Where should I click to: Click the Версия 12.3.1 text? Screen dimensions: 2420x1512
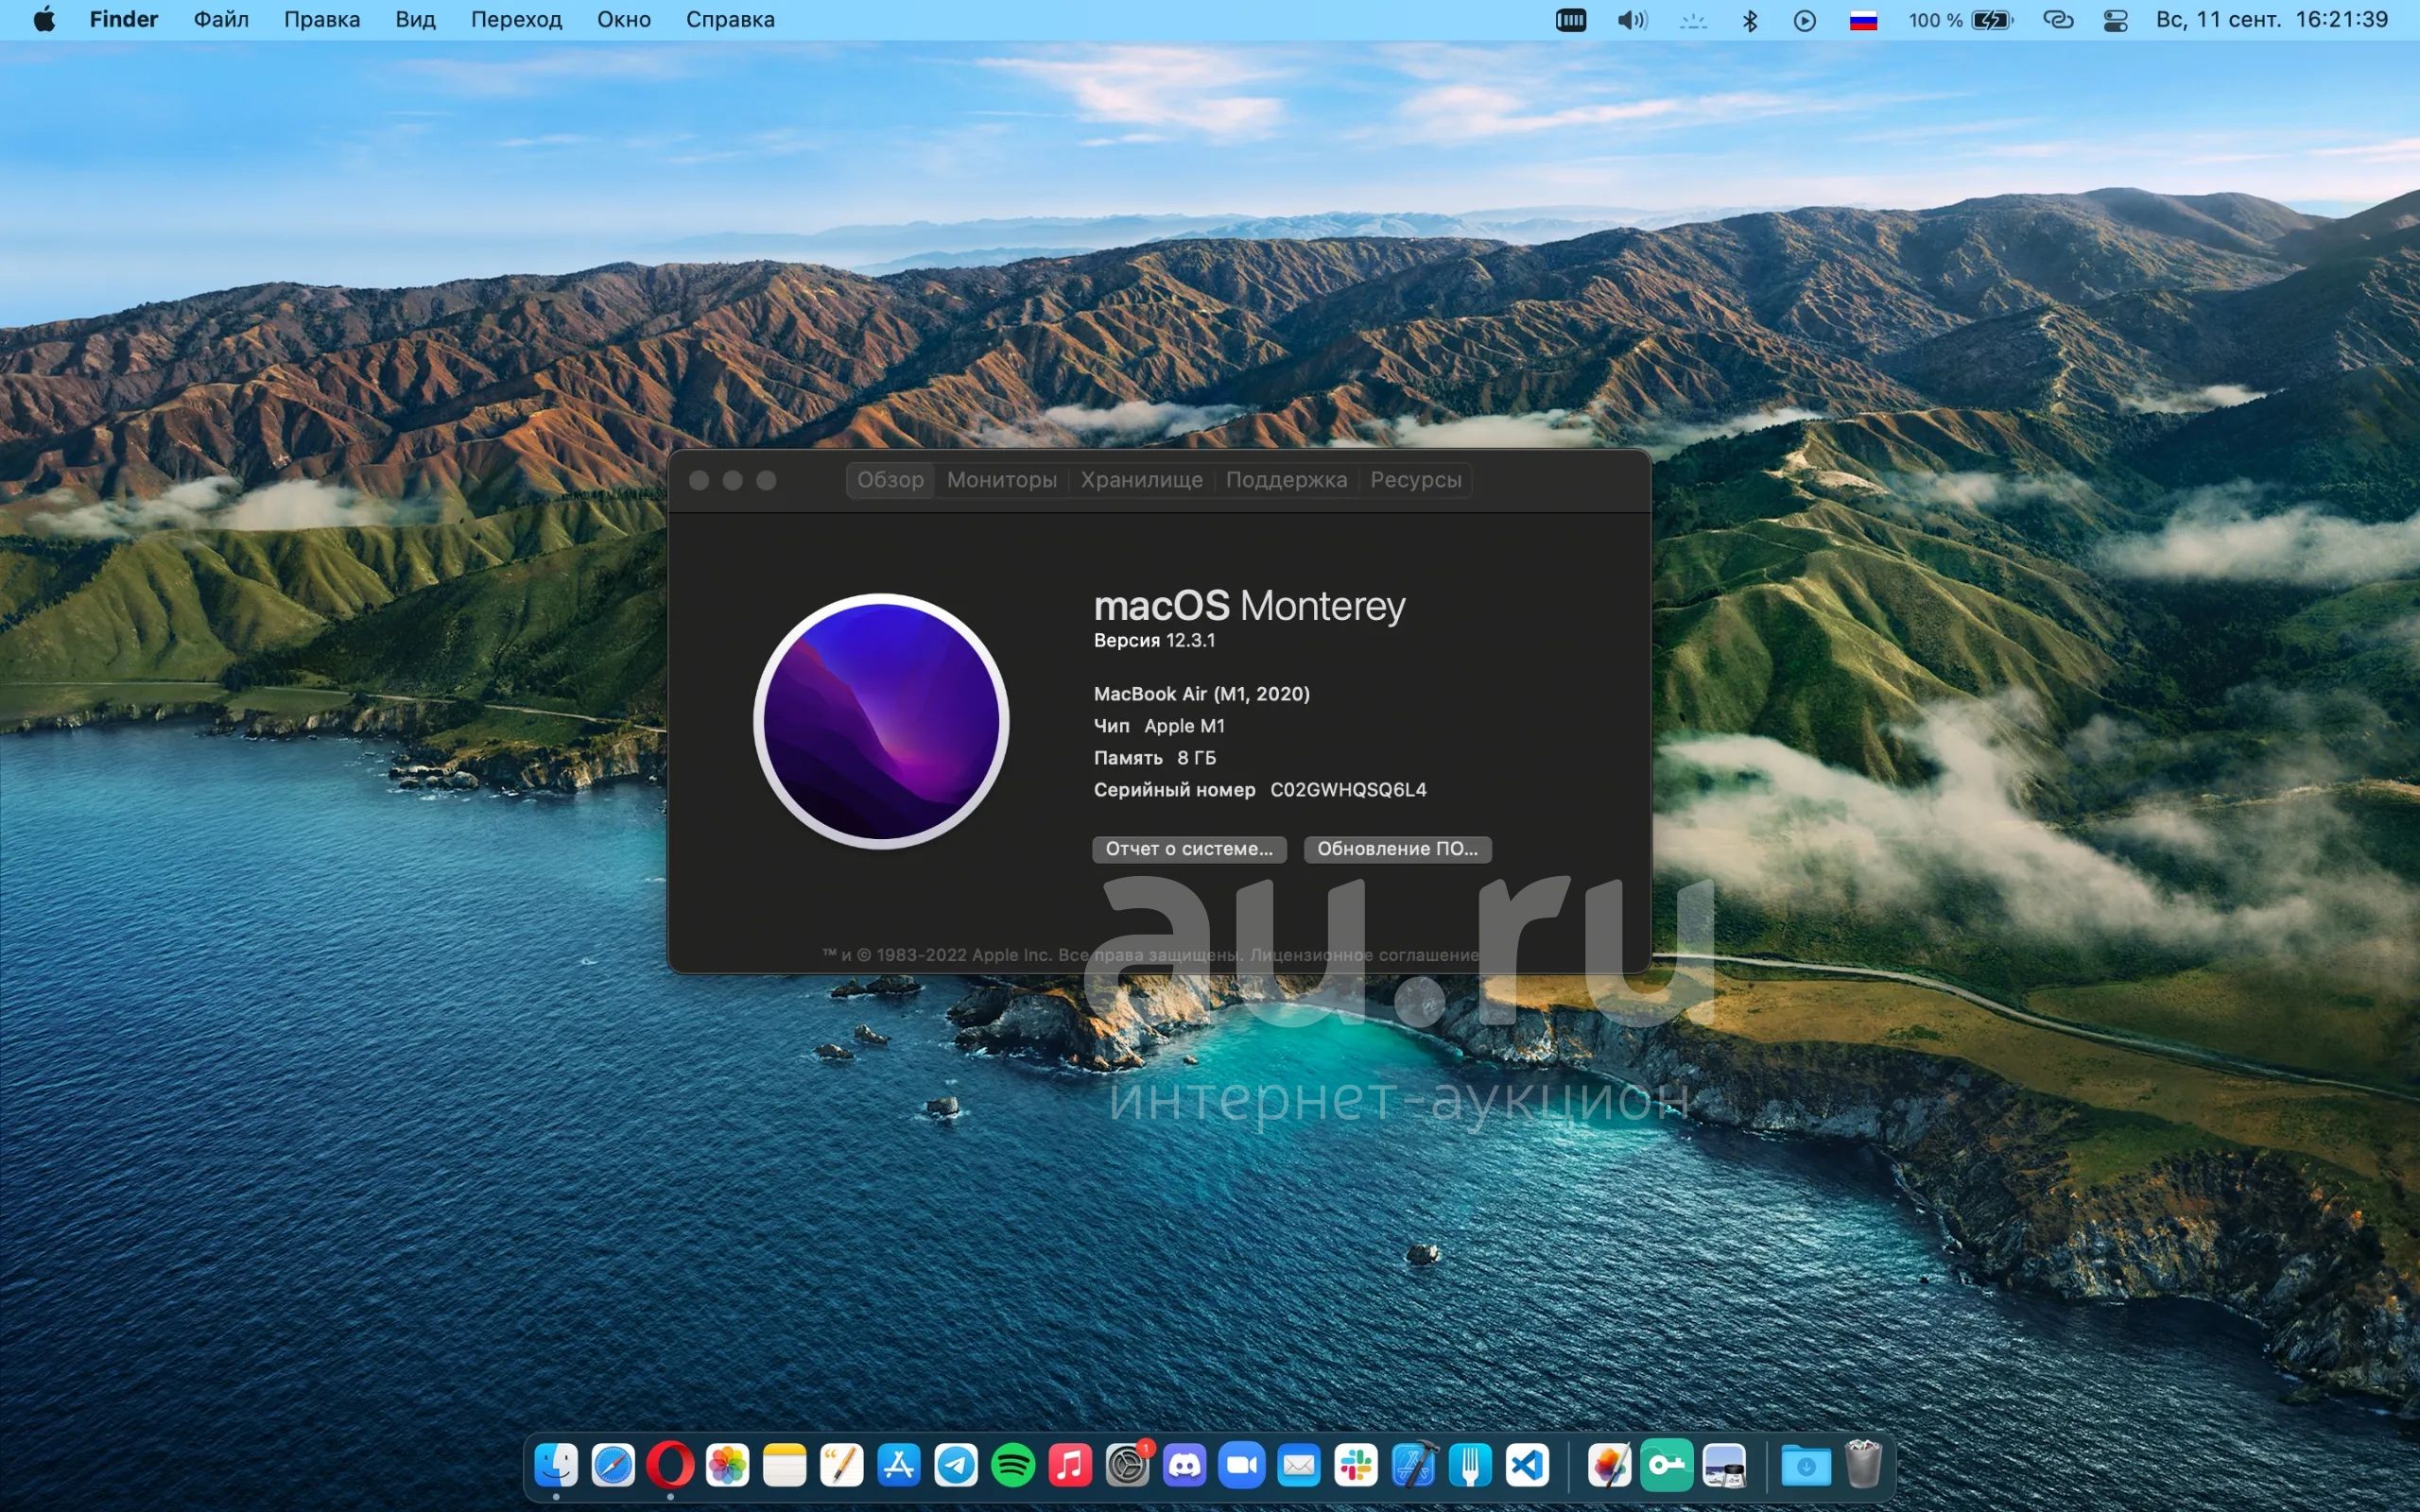point(1154,641)
